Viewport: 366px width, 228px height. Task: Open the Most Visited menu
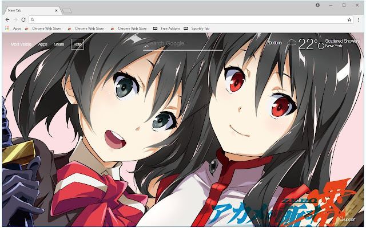pyautogui.click(x=21, y=44)
